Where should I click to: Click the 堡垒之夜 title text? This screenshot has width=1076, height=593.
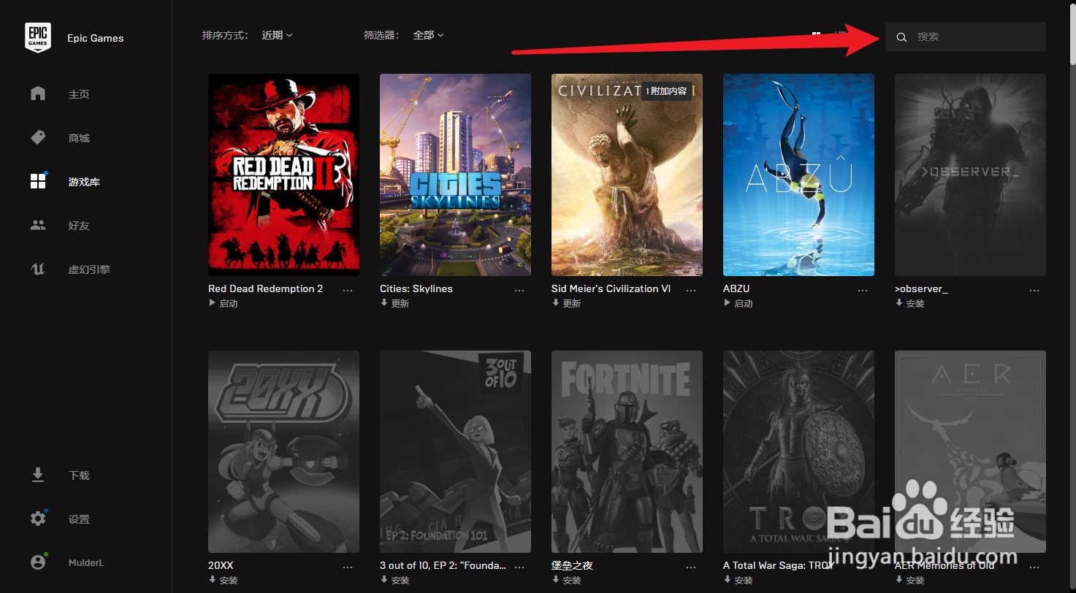point(571,565)
